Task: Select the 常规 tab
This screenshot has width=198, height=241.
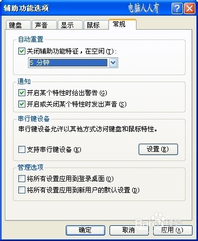Action: 122,24
